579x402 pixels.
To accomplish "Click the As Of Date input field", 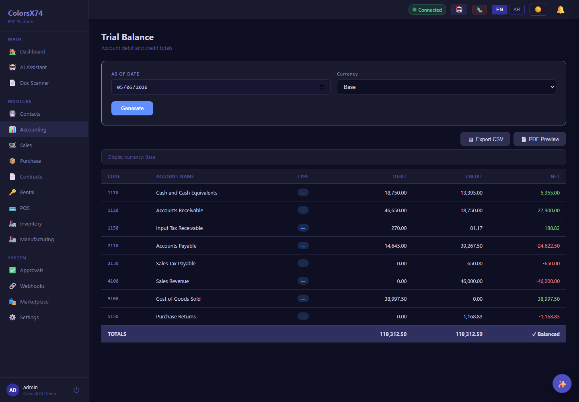I will (221, 87).
